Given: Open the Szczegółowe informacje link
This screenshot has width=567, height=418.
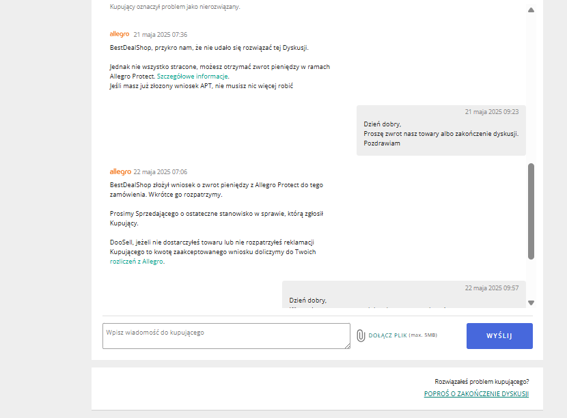Looking at the screenshot, I should coord(193,76).
